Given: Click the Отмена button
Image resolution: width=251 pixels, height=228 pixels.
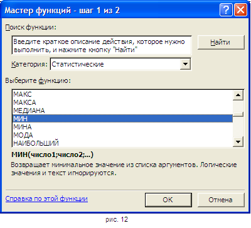Looking at the screenshot, I should tap(221, 200).
